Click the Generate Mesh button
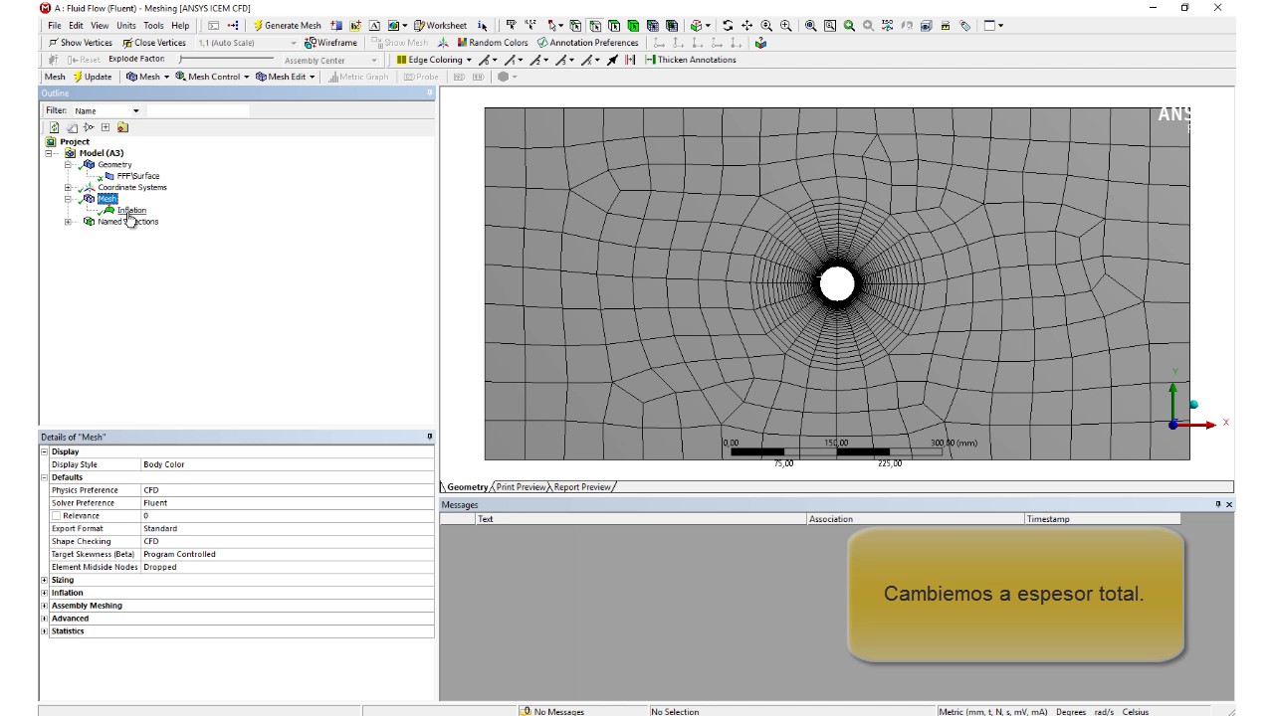The height and width of the screenshot is (716, 1274). [288, 26]
